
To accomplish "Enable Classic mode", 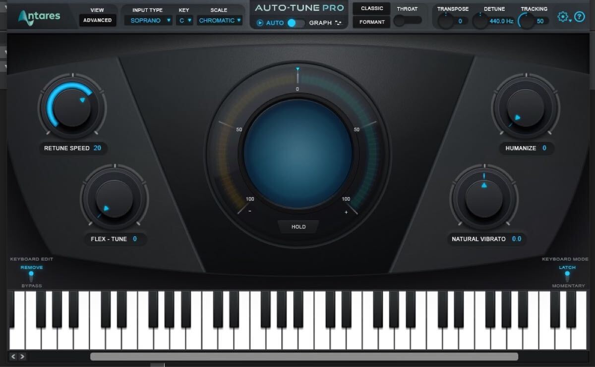I will [371, 8].
